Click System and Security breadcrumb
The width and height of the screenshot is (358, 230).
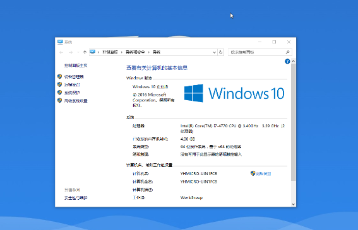tap(135, 52)
